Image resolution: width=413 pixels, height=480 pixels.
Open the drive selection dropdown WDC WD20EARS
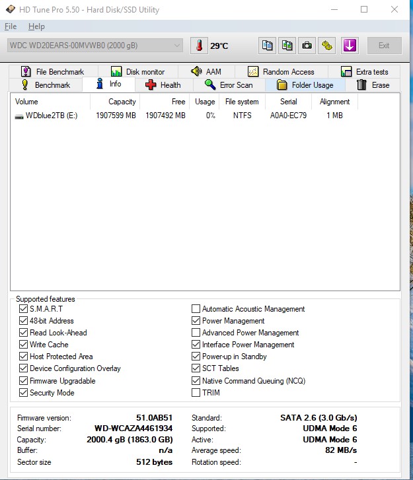[x=95, y=46]
